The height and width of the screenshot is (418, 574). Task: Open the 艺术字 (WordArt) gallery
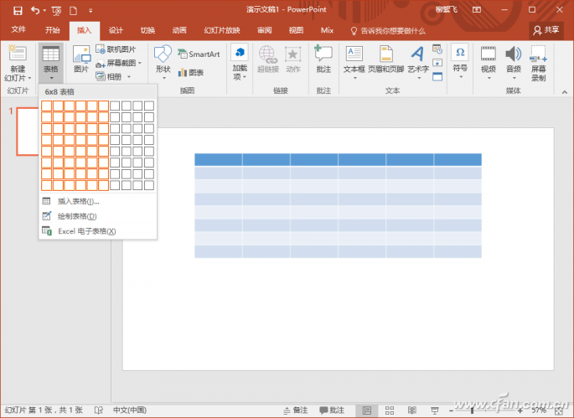click(x=418, y=62)
